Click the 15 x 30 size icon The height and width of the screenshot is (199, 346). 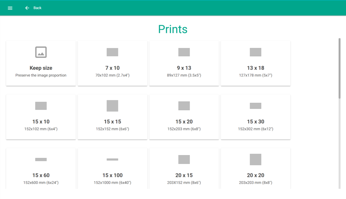[x=255, y=106]
